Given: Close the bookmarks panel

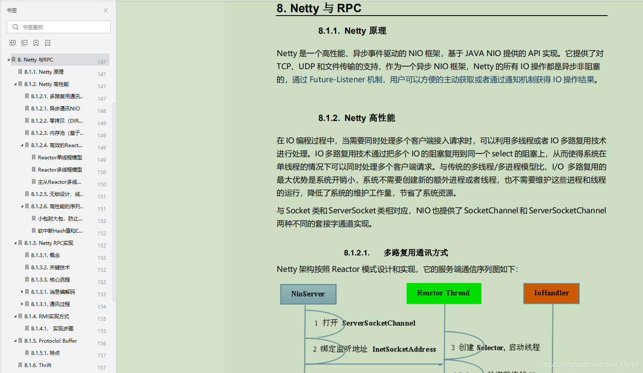Looking at the screenshot, I should pos(106,11).
